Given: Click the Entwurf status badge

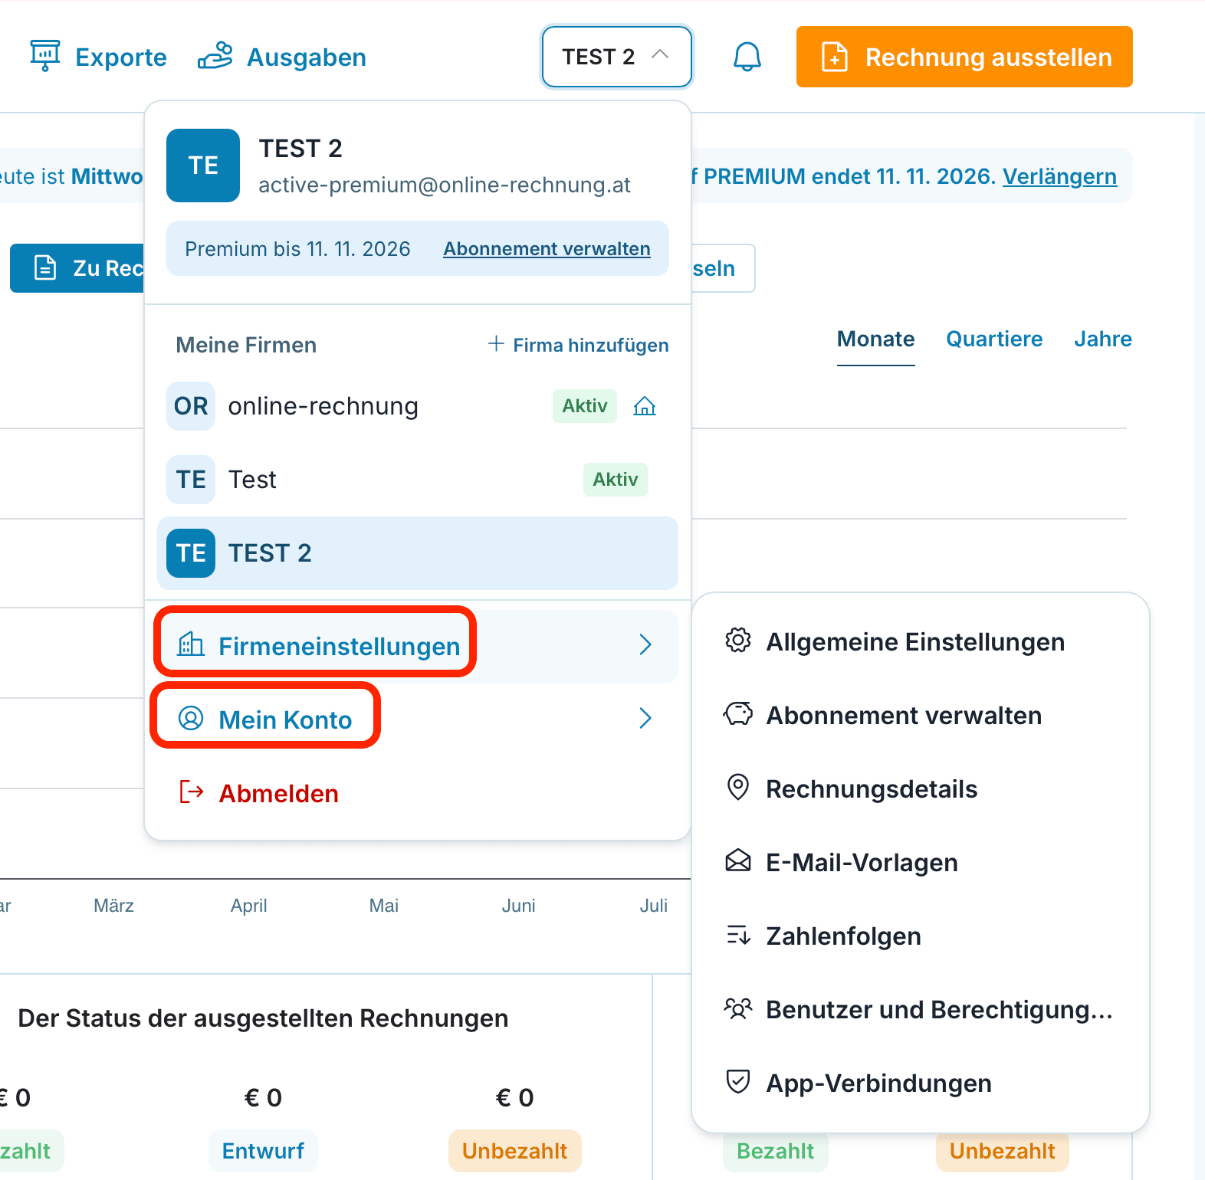Looking at the screenshot, I should (263, 1151).
